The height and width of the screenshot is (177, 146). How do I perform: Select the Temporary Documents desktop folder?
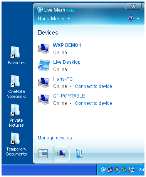click(x=16, y=144)
